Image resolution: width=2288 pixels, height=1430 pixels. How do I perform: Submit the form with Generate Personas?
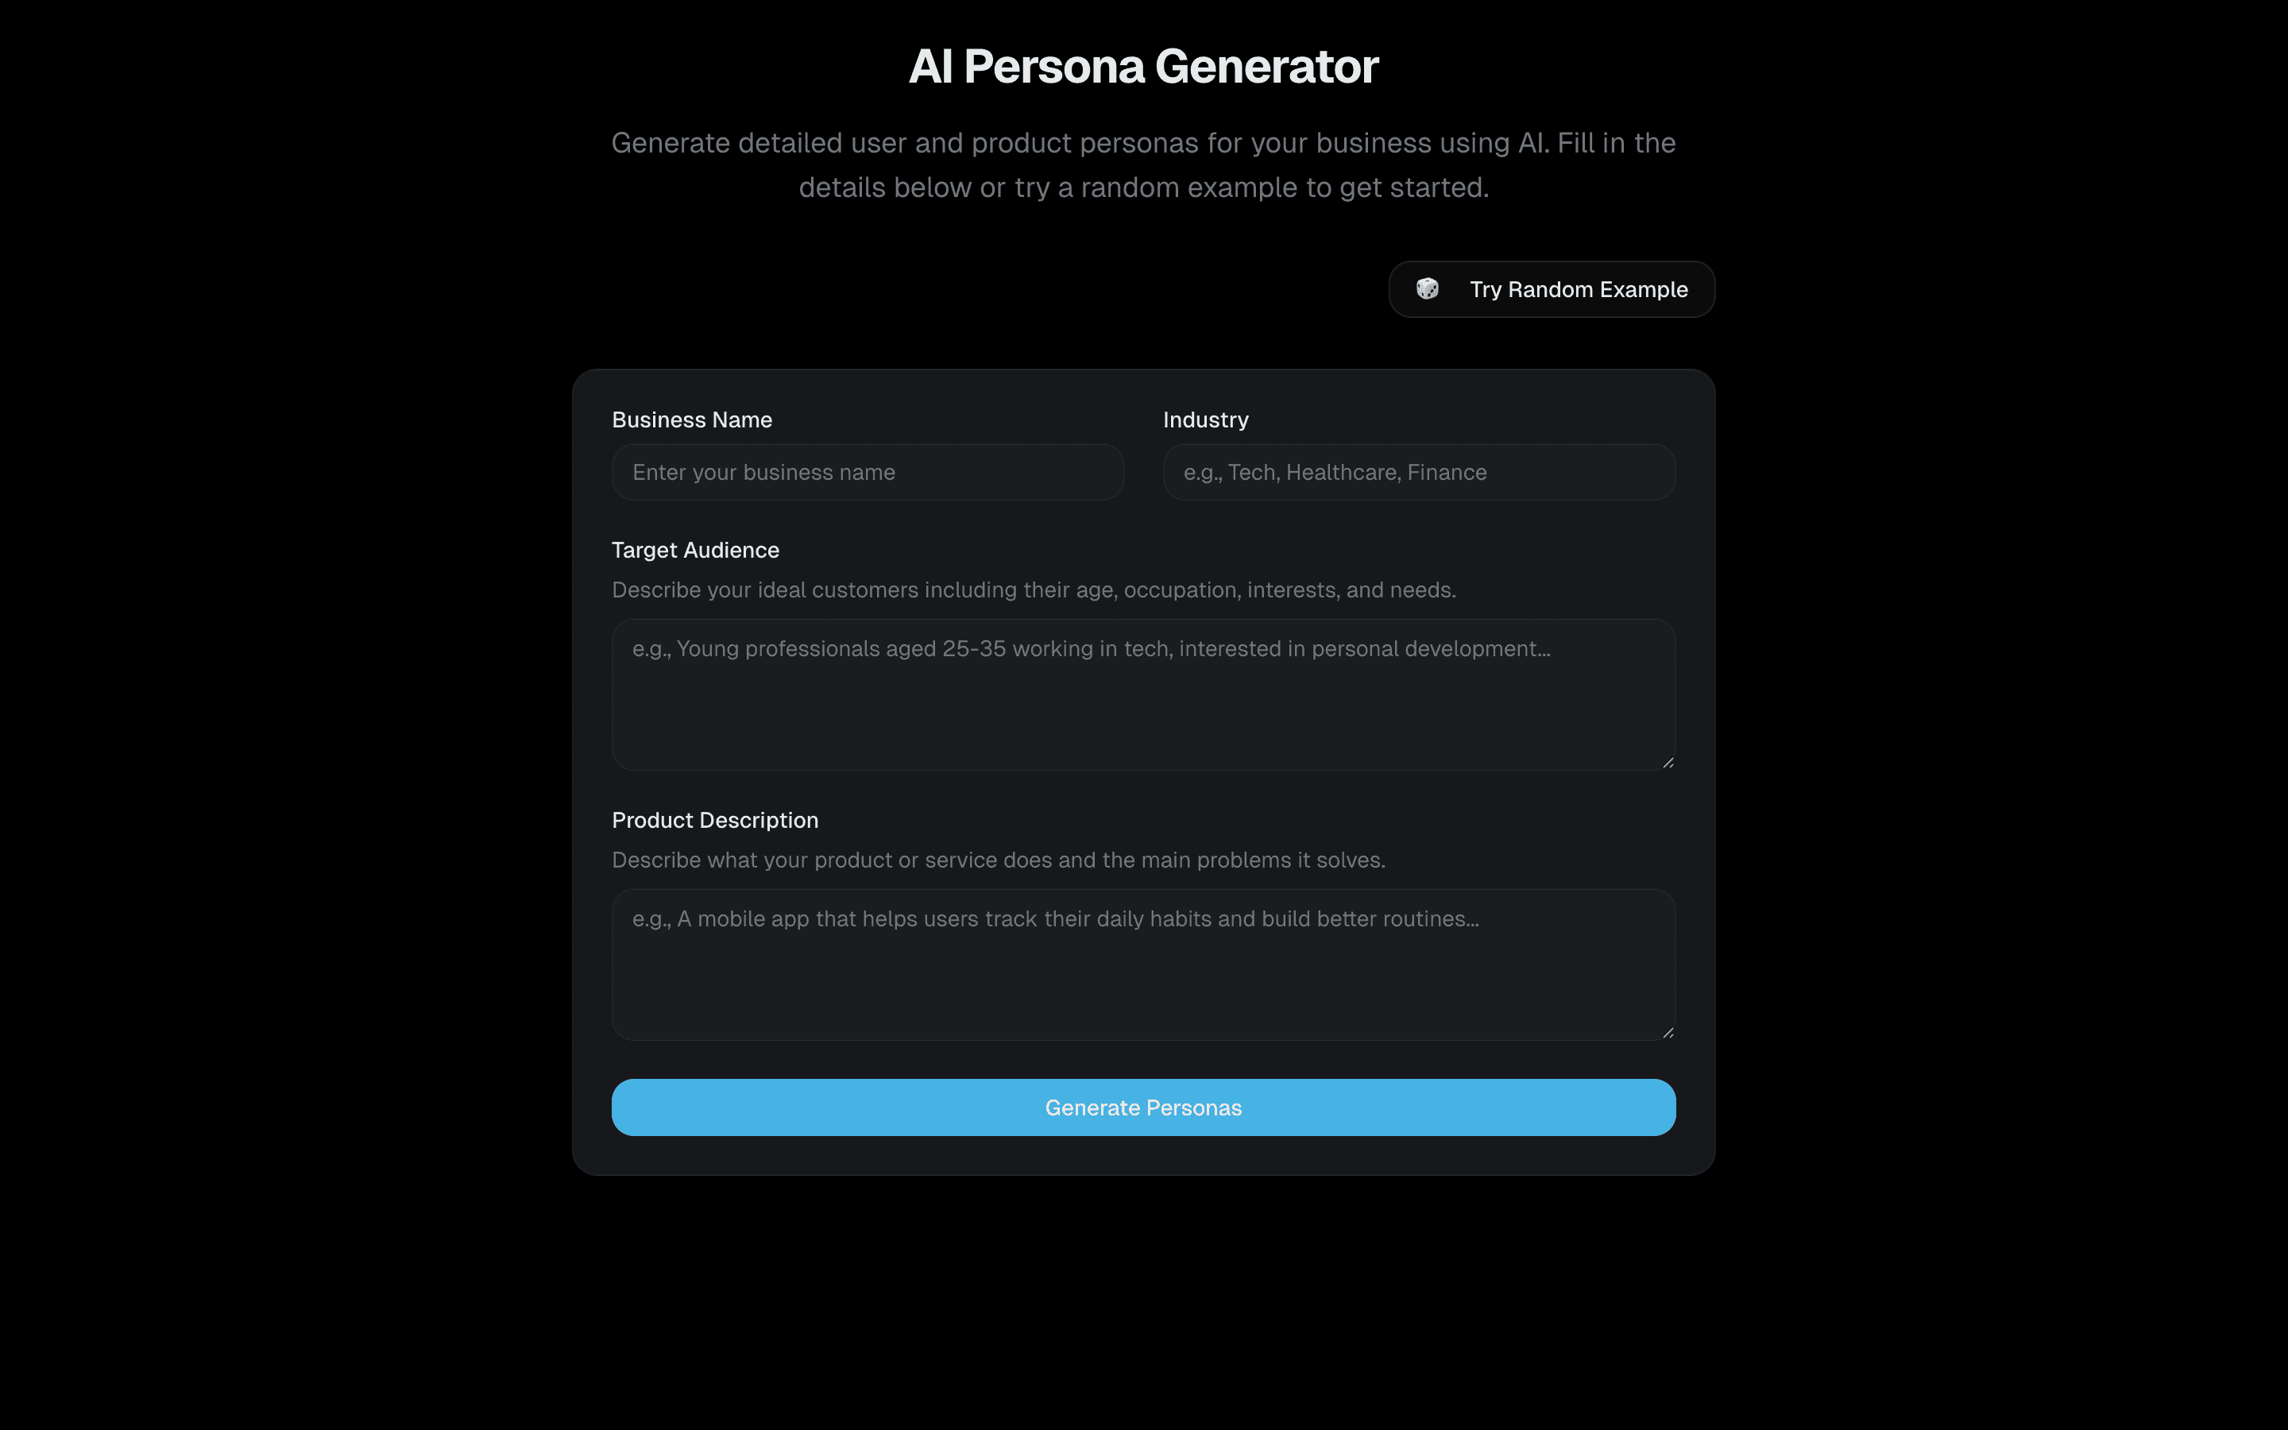coord(1143,1107)
